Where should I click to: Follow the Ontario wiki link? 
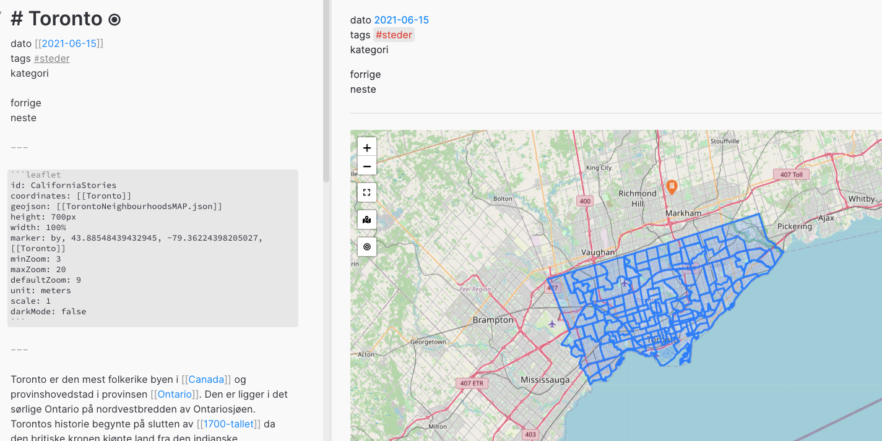[175, 394]
